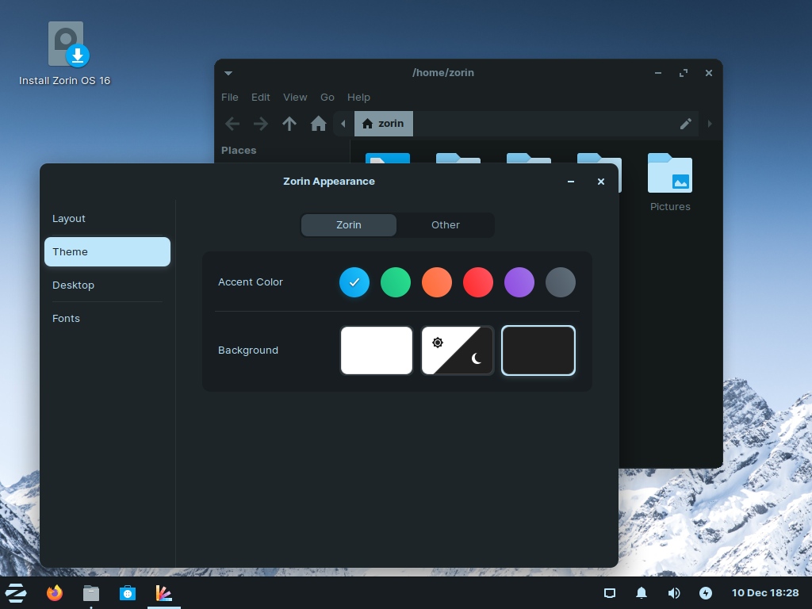Go up to the parent folder
Image resolution: width=812 pixels, height=609 pixels.
click(289, 124)
